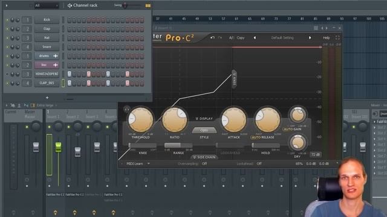Click the Kick channel pan knob

pyautogui.click(x=12, y=20)
